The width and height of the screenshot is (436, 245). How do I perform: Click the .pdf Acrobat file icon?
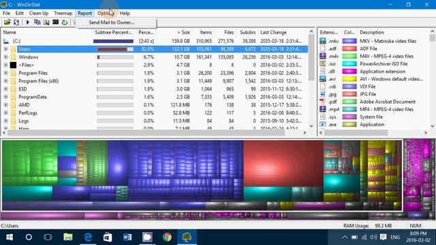[x=322, y=101]
